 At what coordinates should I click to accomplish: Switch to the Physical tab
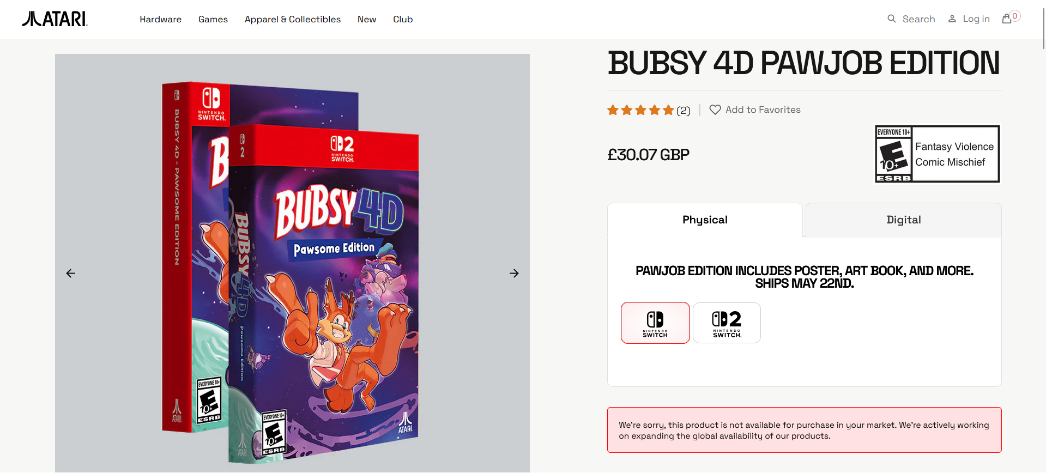click(704, 220)
